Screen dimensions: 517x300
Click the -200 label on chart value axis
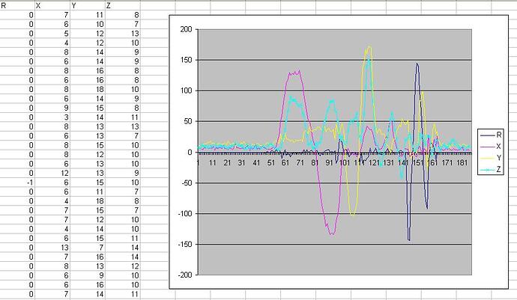click(185, 275)
